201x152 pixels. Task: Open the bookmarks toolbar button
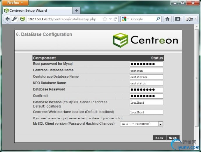[x=178, y=19]
